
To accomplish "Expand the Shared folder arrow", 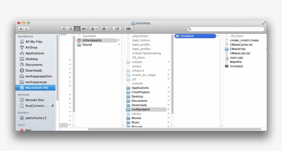I will [x=119, y=44].
